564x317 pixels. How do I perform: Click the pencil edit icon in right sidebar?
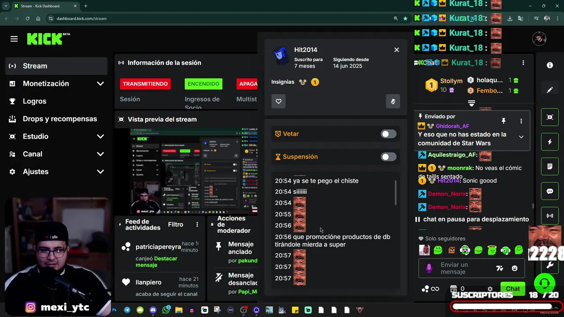550,90
